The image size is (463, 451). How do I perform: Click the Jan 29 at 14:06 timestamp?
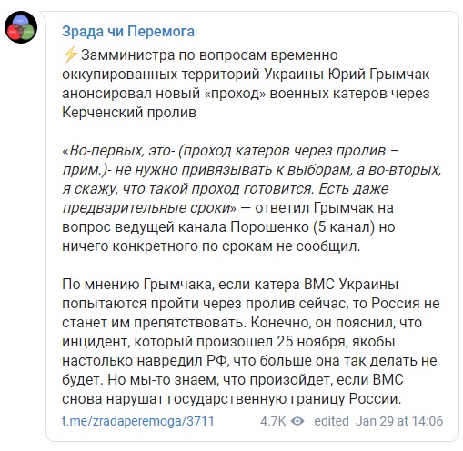tap(399, 421)
